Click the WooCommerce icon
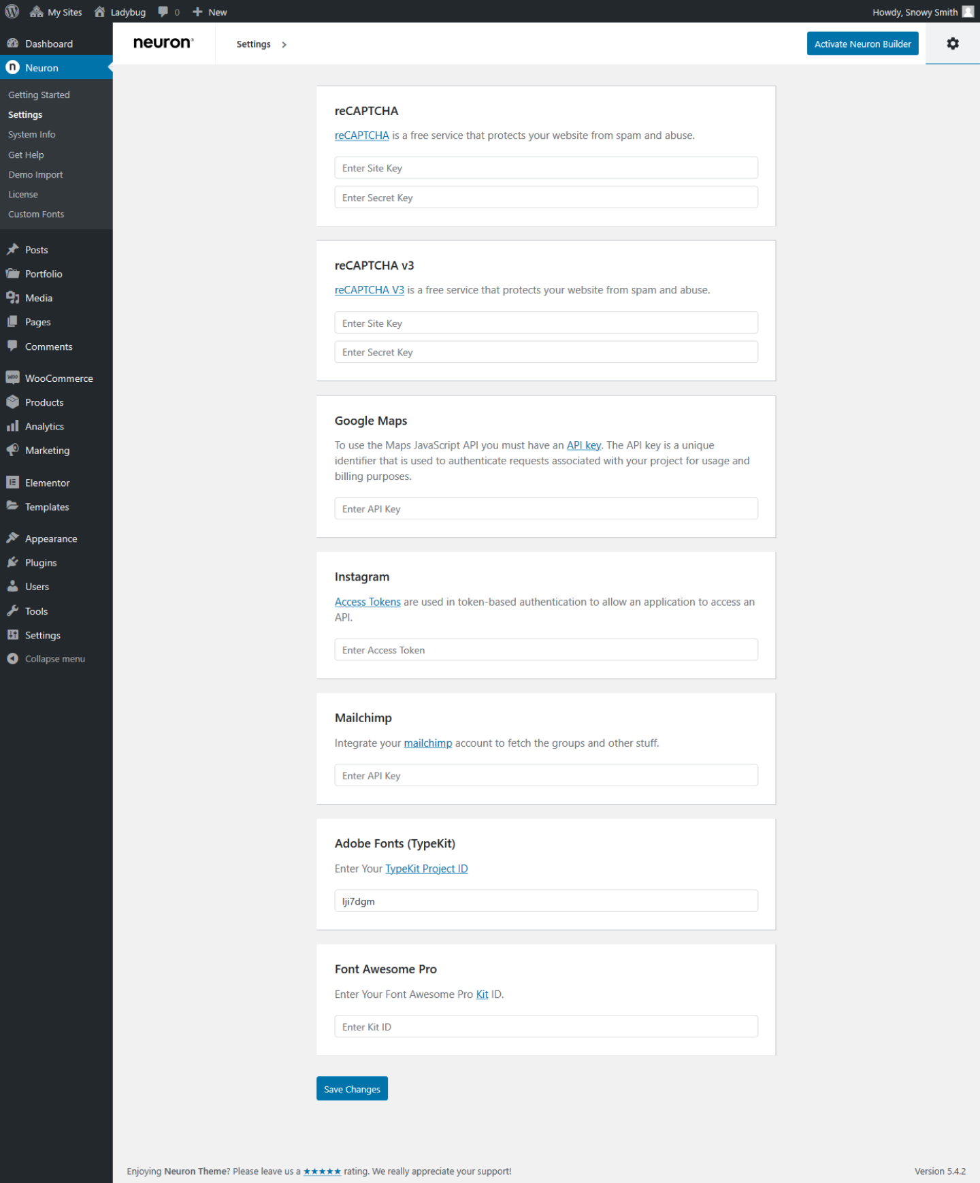 click(12, 378)
